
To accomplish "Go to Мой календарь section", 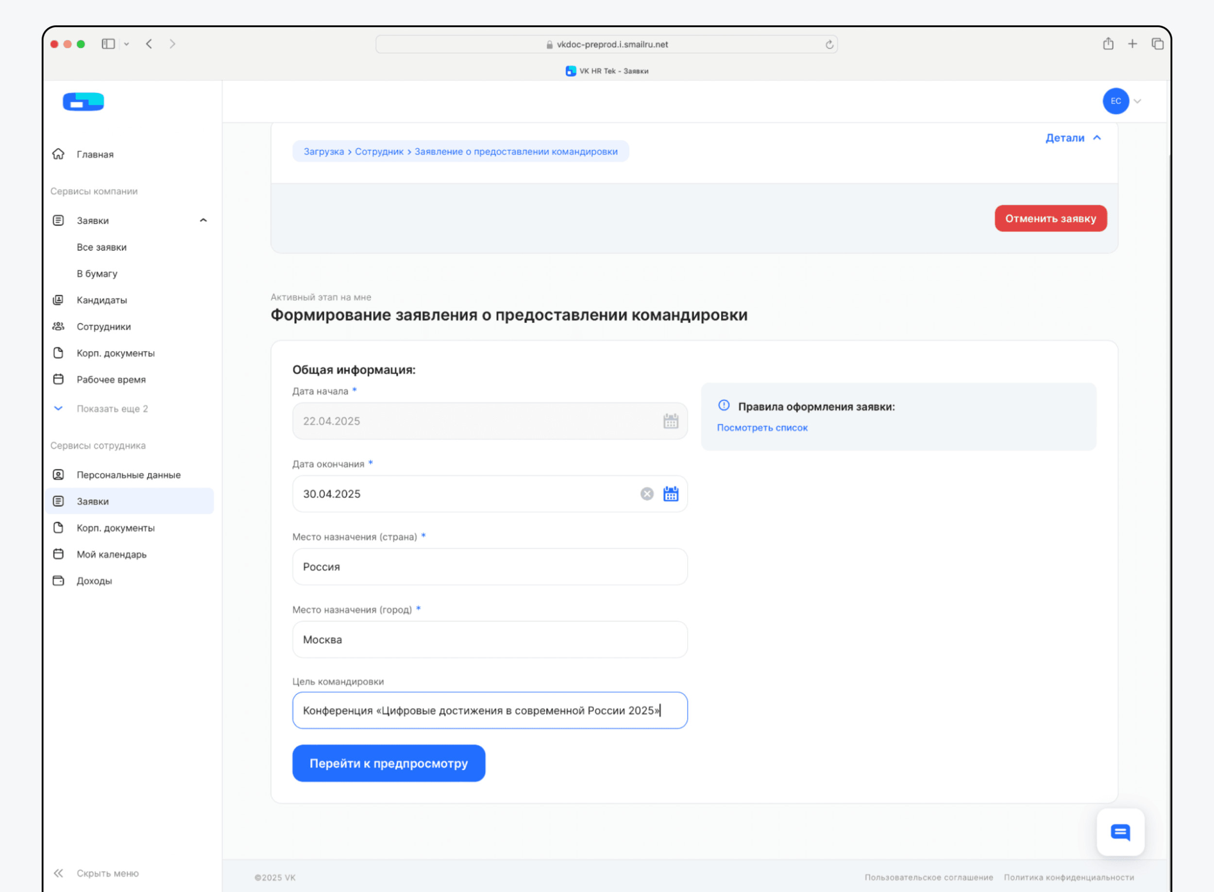I will tap(111, 555).
